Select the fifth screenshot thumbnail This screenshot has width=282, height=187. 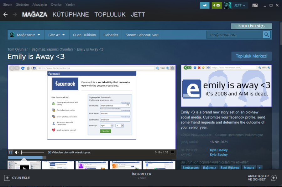pyautogui.click(x=159, y=165)
